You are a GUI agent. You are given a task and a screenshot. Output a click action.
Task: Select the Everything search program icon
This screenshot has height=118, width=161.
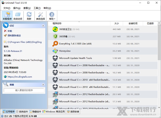coord(55,44)
